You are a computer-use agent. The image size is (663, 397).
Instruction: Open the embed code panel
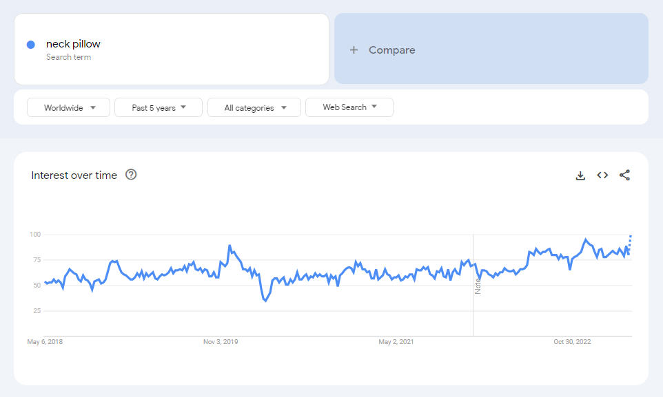tap(602, 175)
